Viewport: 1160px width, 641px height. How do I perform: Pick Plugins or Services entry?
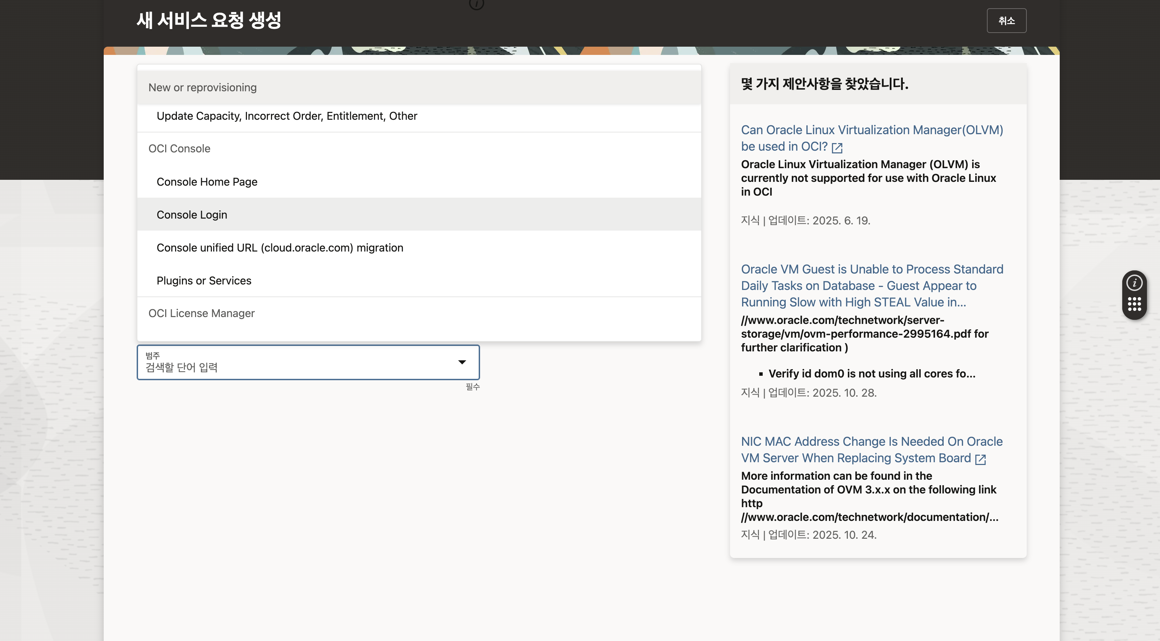pos(204,280)
